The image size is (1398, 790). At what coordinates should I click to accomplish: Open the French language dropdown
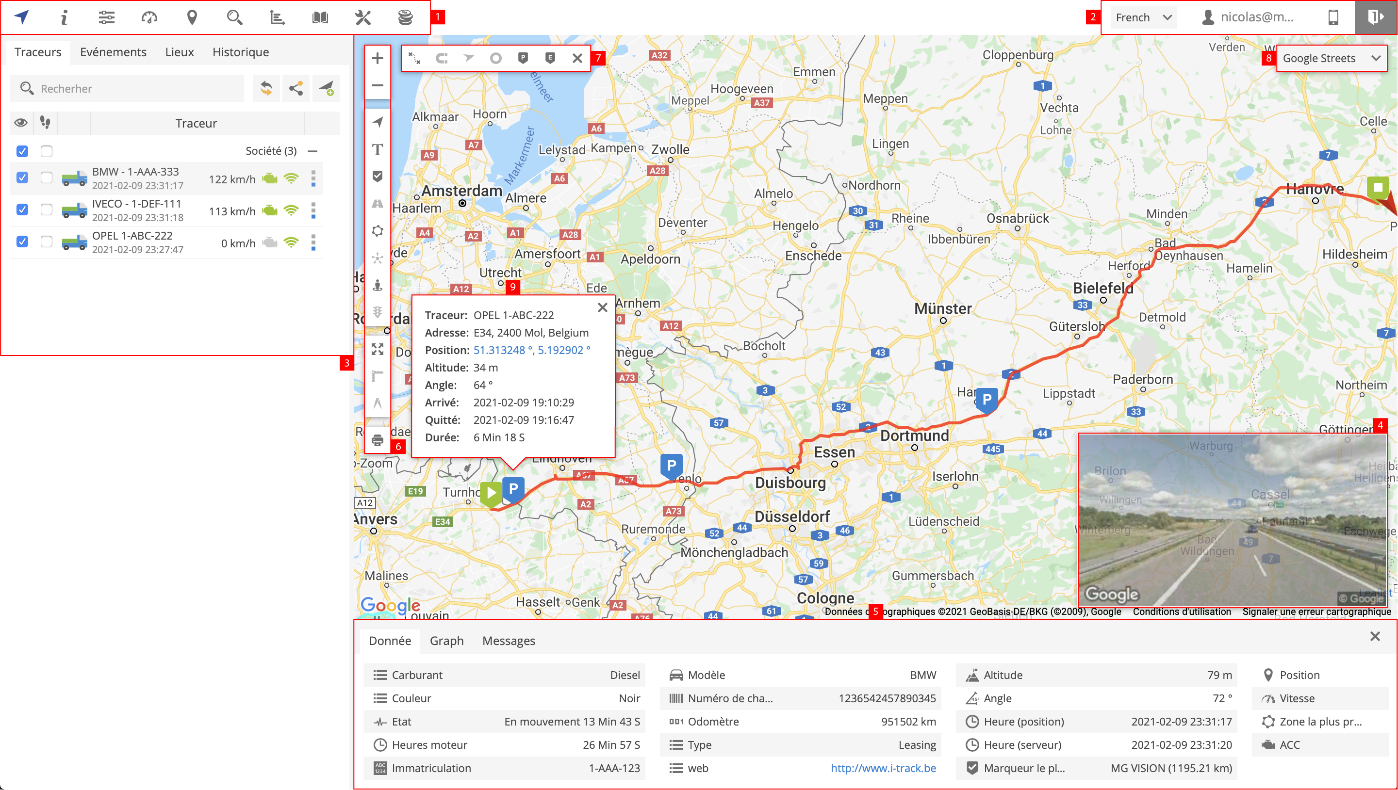click(1143, 17)
